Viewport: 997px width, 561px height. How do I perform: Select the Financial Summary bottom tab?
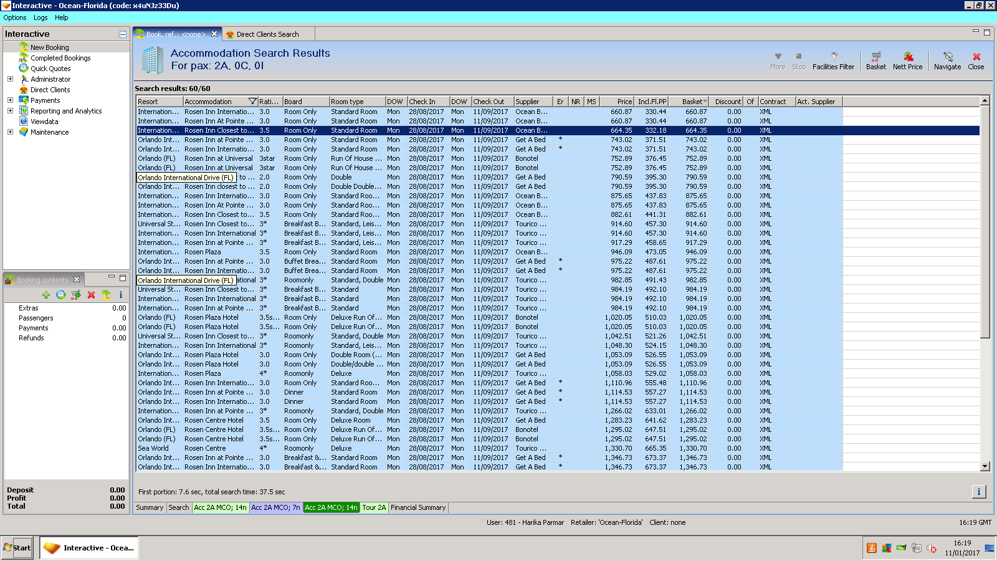(418, 507)
